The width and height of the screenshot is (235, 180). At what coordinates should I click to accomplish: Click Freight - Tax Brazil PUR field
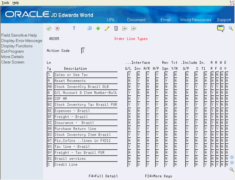click(86, 153)
